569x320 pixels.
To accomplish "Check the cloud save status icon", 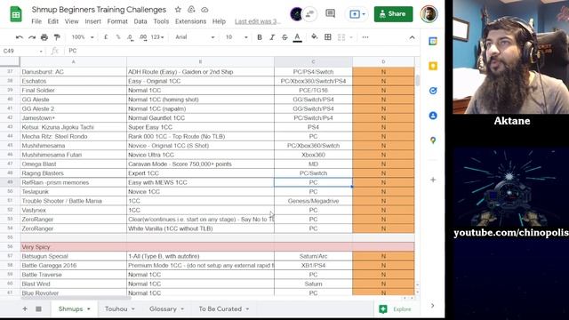I will (204, 10).
